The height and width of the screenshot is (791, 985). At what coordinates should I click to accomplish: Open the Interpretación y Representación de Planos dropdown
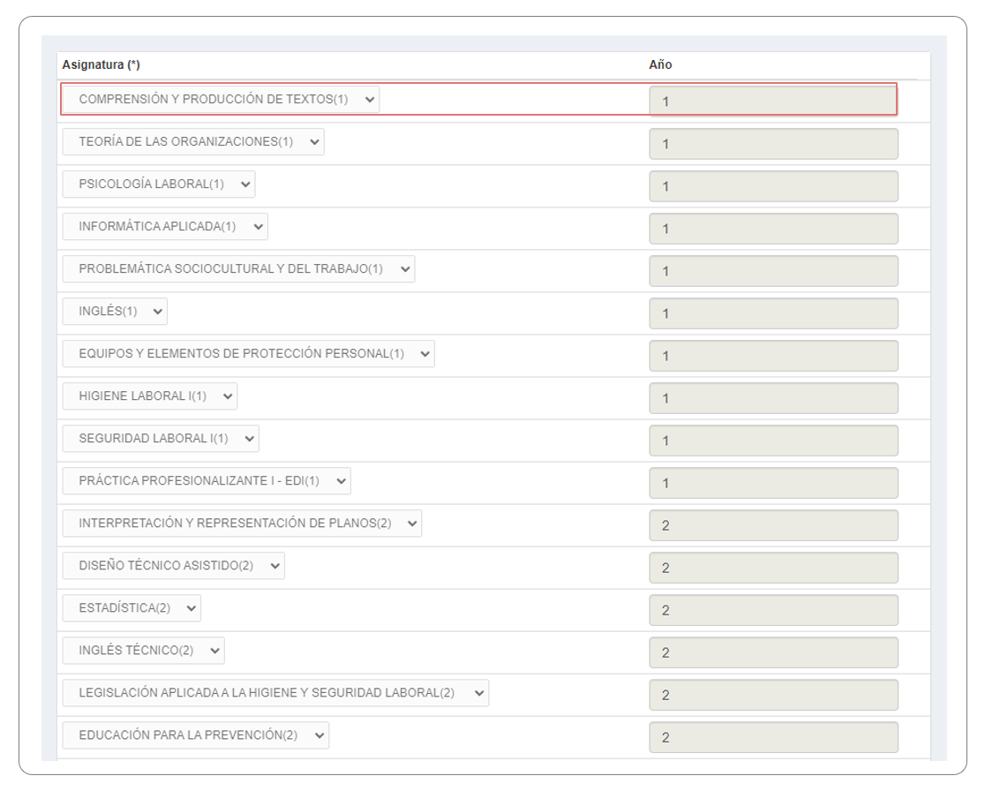click(x=242, y=524)
